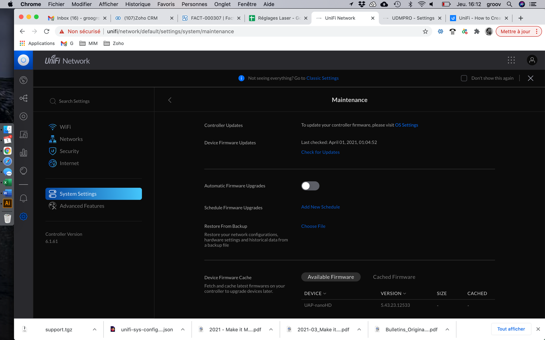Open the user account profile icon

(532, 60)
